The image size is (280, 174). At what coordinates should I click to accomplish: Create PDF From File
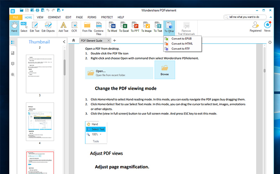click(x=87, y=27)
